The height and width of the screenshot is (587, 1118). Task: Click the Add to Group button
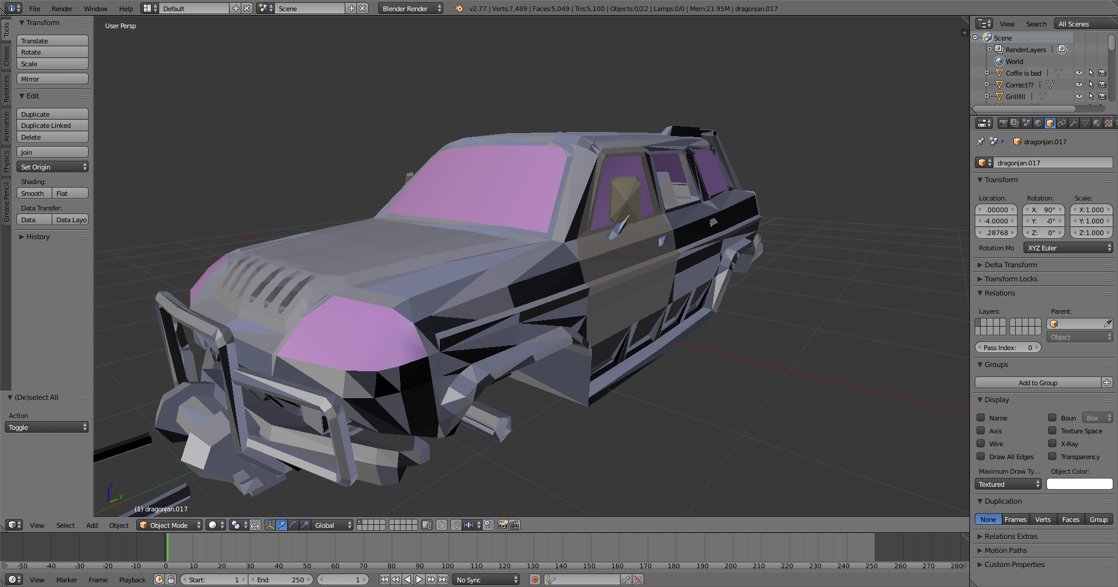[x=1038, y=383]
